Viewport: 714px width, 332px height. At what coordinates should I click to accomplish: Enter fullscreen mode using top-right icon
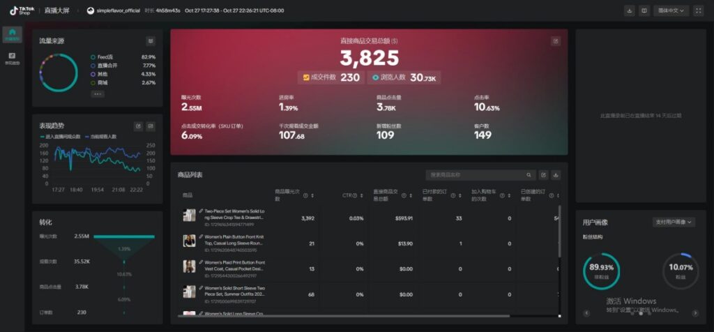(x=699, y=10)
